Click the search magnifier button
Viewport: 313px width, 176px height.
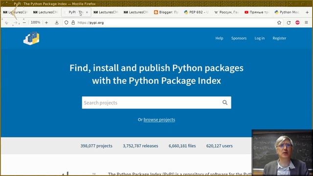pos(225,103)
